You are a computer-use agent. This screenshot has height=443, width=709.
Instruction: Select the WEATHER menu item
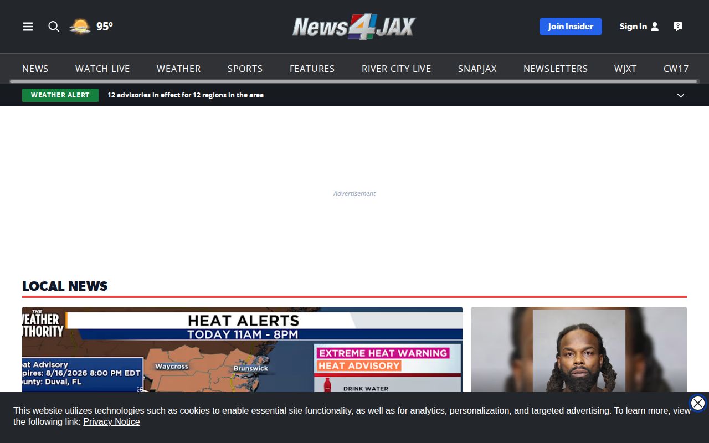179,69
